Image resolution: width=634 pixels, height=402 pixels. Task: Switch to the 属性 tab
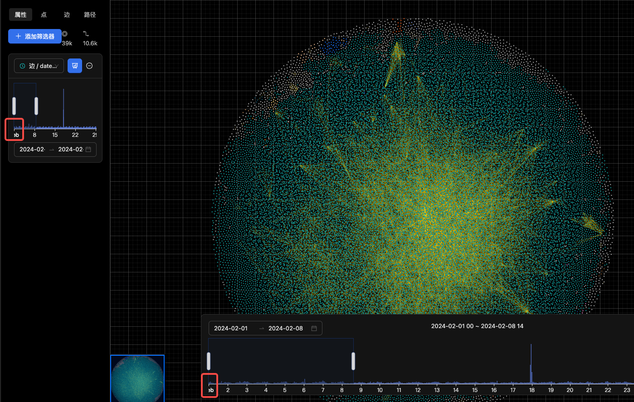pyautogui.click(x=20, y=15)
